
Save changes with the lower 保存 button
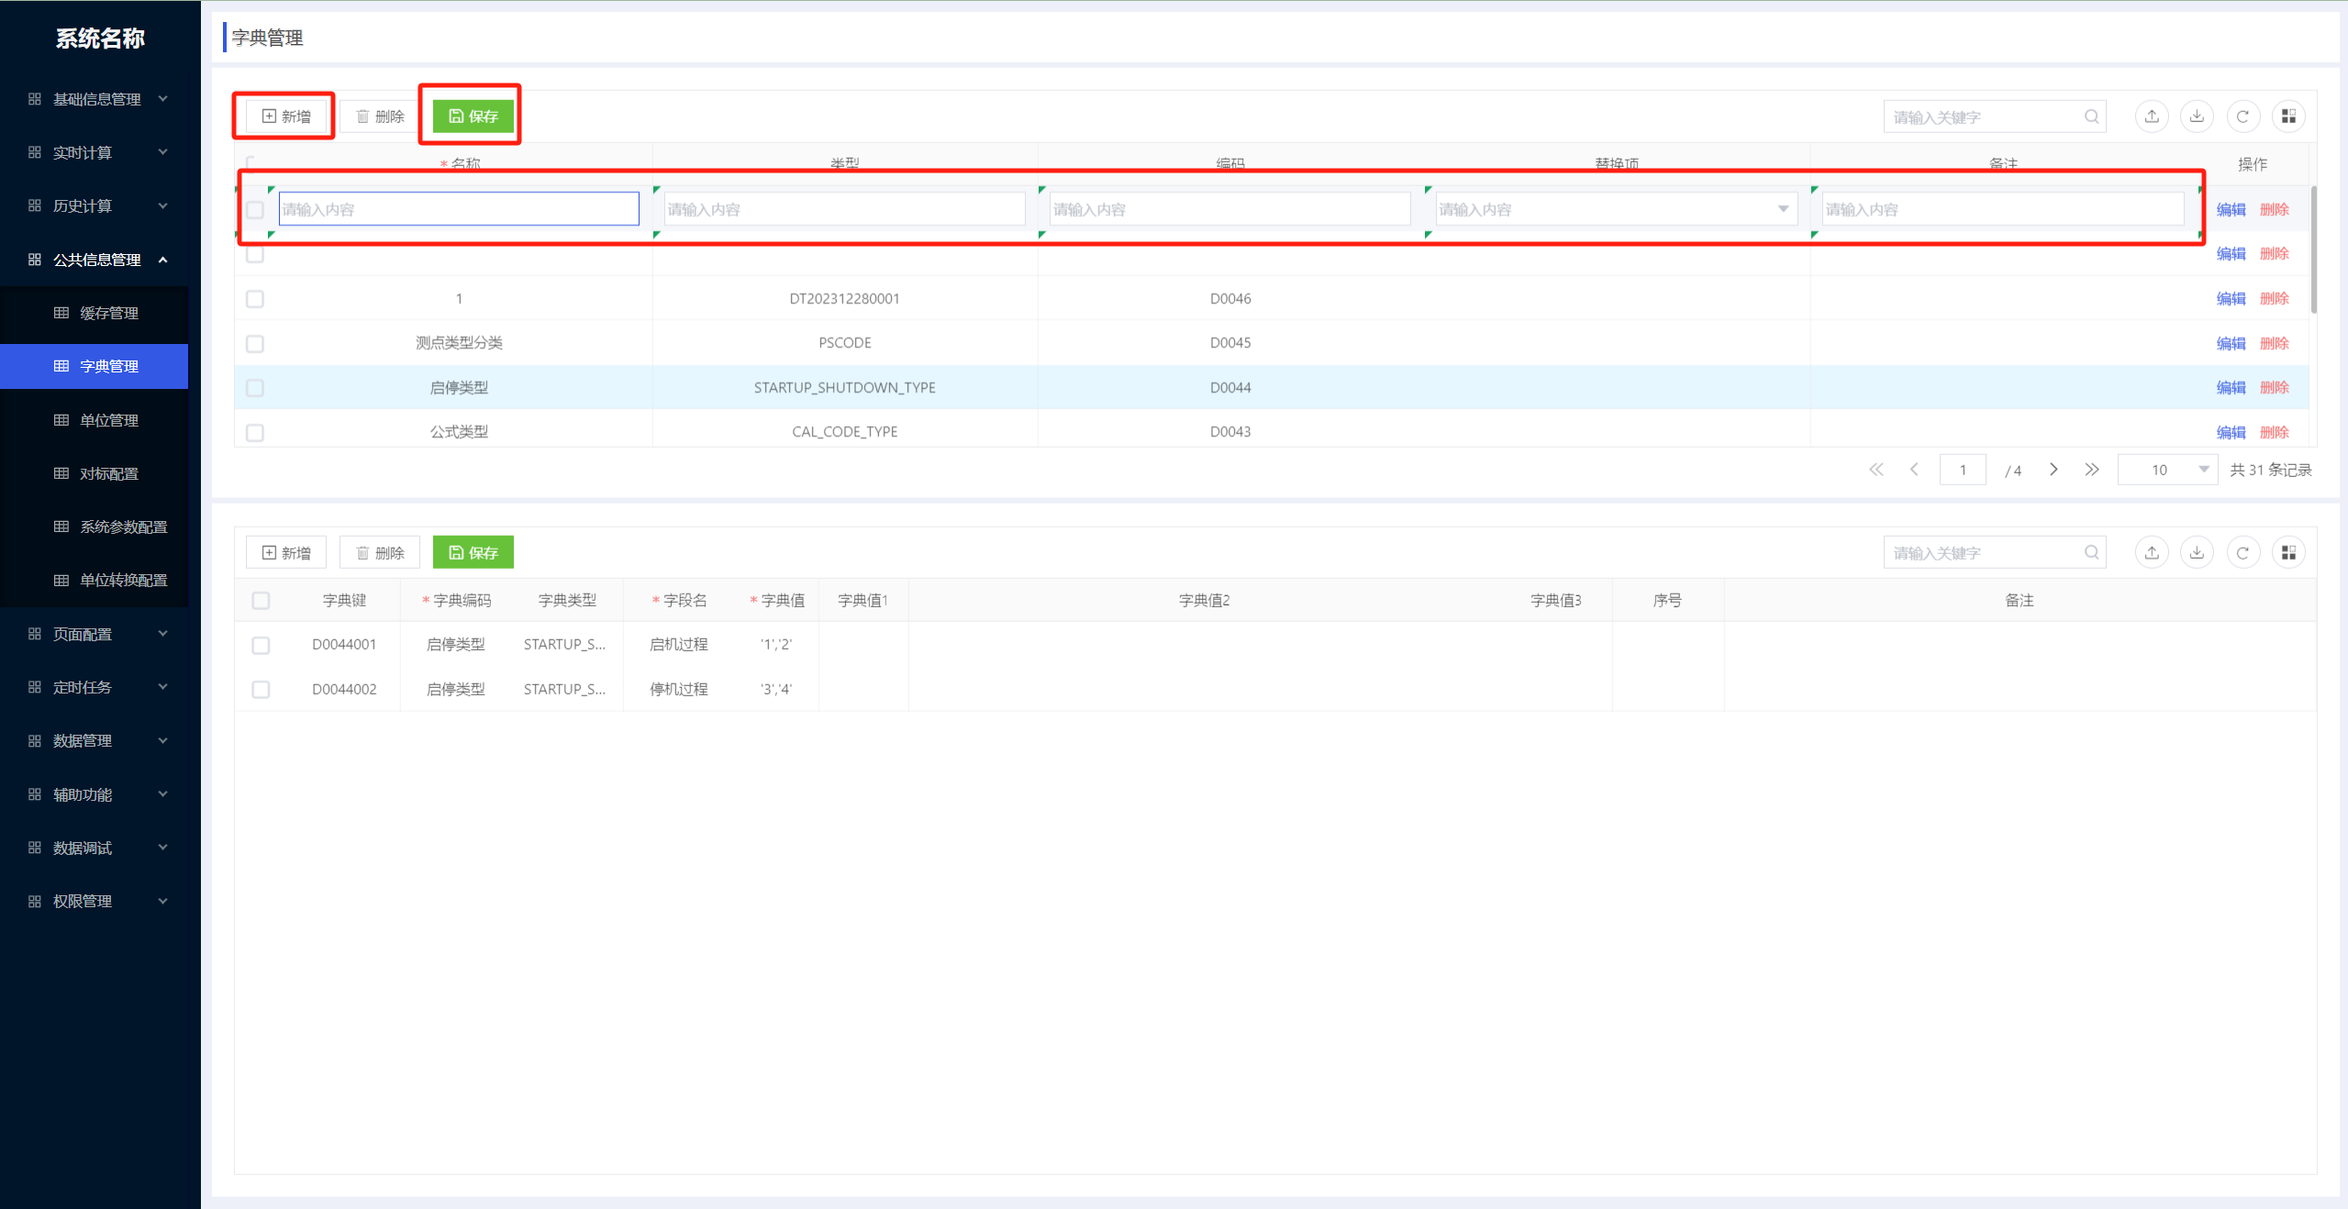tap(473, 552)
